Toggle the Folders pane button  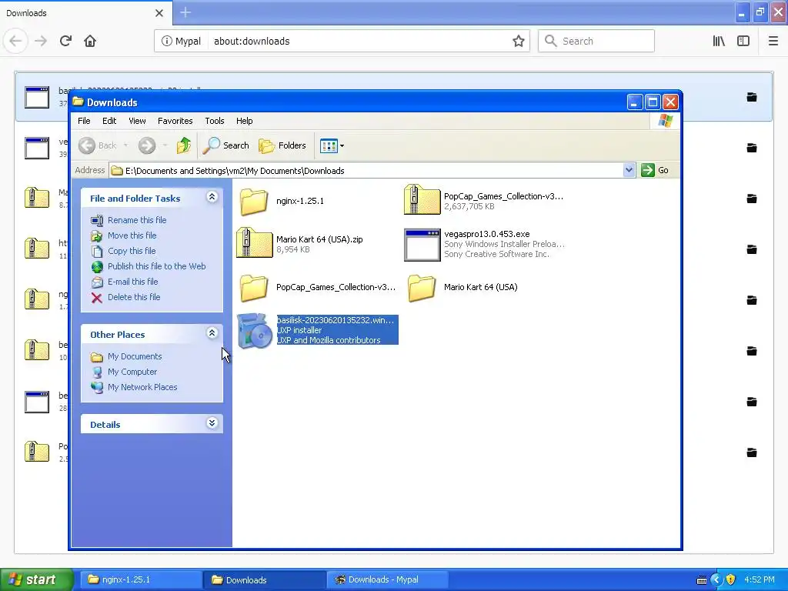pyautogui.click(x=282, y=145)
